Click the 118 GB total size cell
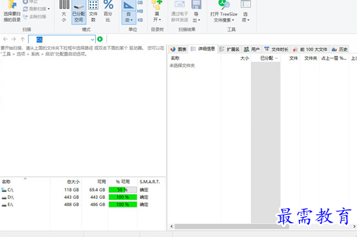 (x=72, y=190)
